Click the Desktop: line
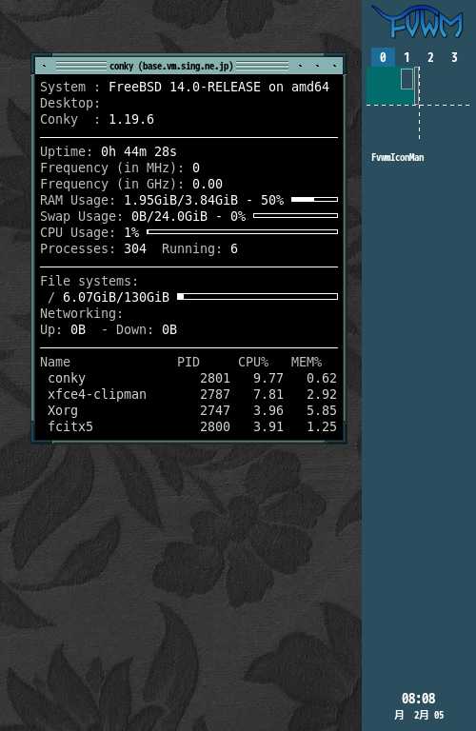 (x=69, y=104)
